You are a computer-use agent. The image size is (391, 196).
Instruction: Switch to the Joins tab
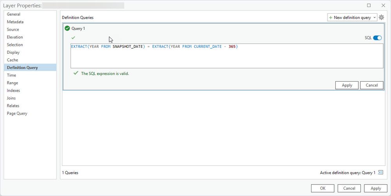coord(30,98)
